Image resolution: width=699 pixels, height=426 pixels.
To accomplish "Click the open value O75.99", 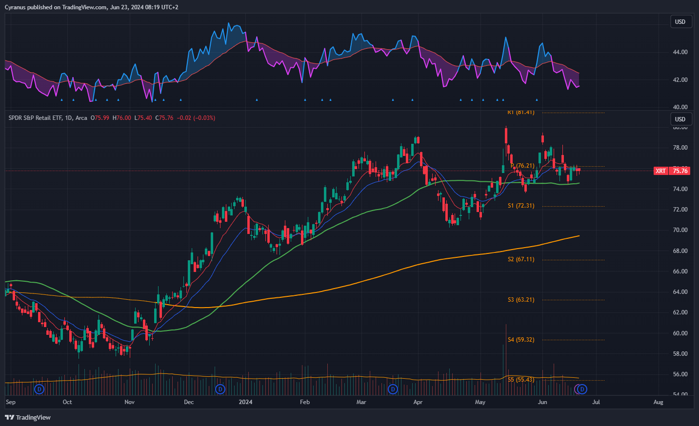I will (100, 118).
